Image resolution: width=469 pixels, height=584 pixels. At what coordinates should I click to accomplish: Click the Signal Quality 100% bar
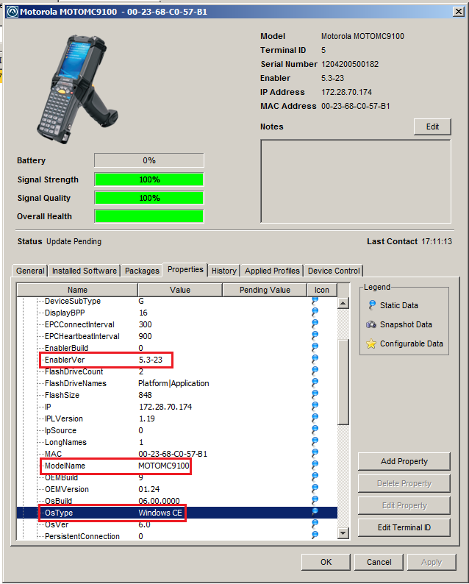[149, 198]
